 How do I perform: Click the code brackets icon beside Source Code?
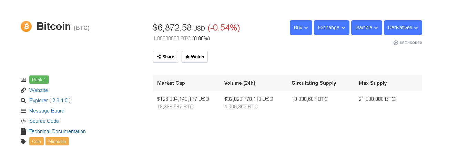pos(23,121)
